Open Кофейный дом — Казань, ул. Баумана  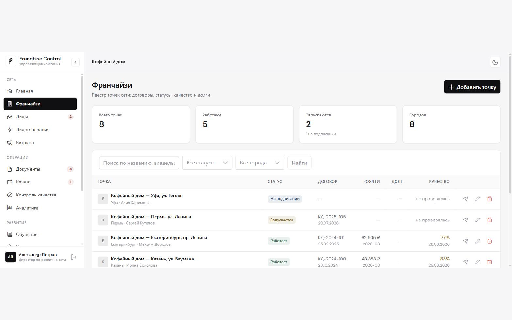coord(152,259)
